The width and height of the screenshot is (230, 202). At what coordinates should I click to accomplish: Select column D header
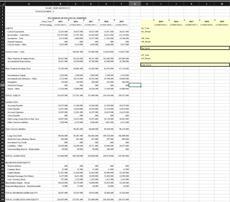coord(91,4)
